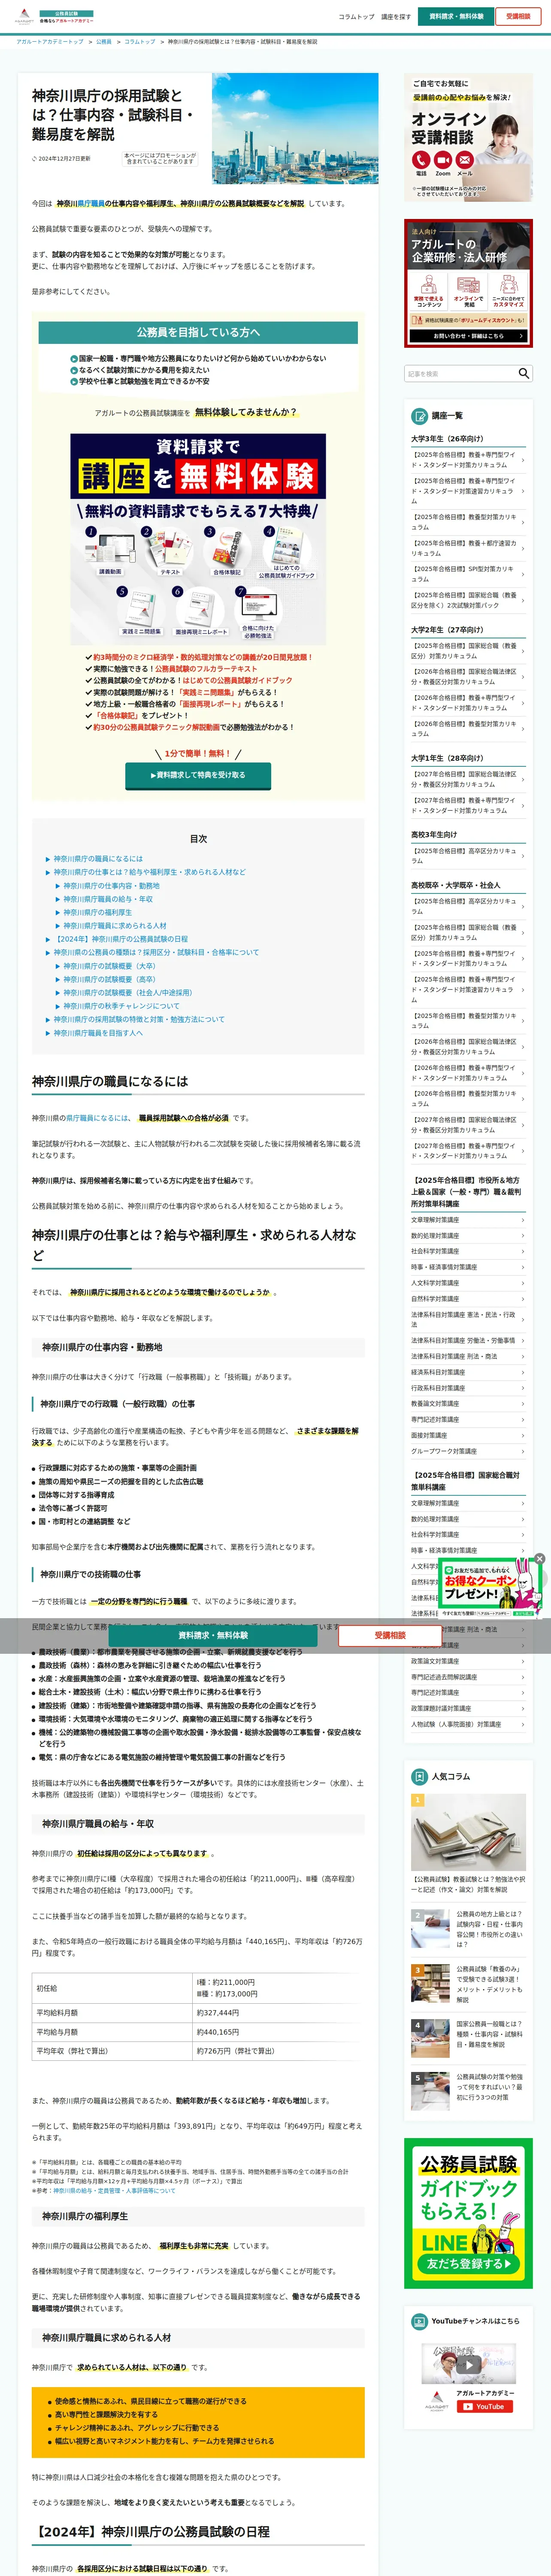
Task: Click 資料請求して特典を受け取る green button
Action: [x=198, y=775]
